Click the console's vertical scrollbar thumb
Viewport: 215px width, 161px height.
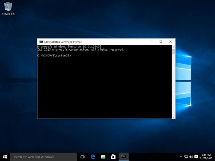pyautogui.click(x=173, y=51)
